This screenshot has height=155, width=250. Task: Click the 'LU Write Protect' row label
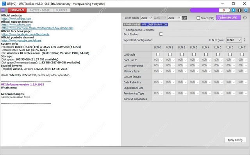tap(133, 66)
